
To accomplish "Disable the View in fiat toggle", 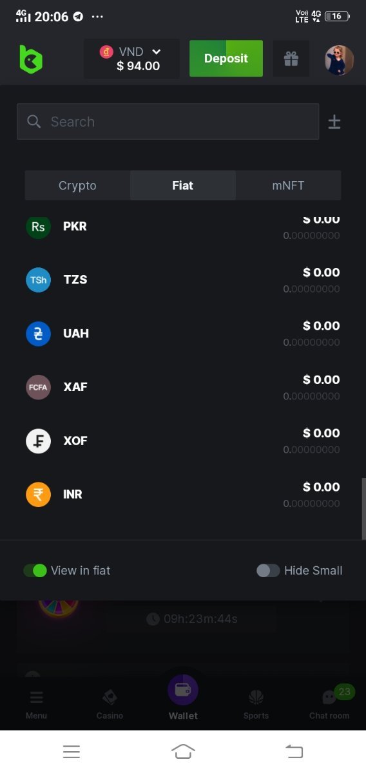I will point(35,570).
